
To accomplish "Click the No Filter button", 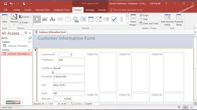I will [76, 104].
